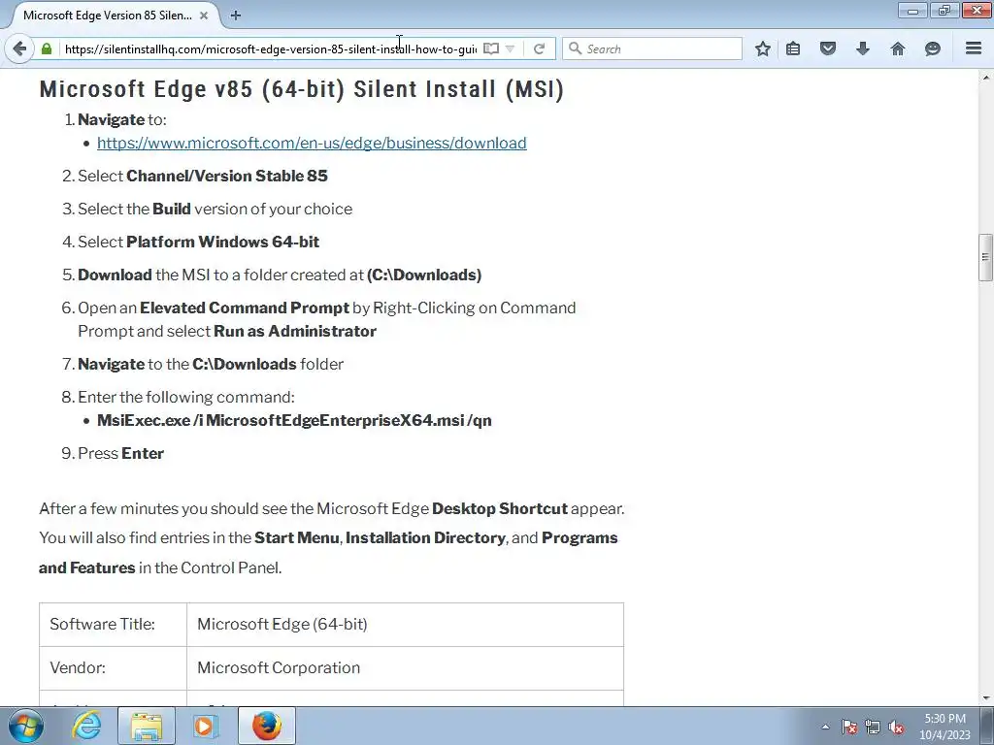994x745 pixels.
Task: Restore down the Firefox window
Action: 944,10
